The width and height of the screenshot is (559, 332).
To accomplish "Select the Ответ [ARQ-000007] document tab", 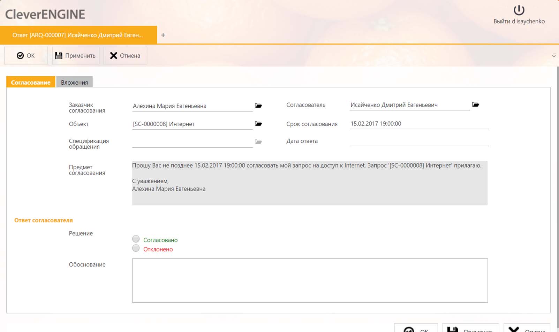I will tap(78, 35).
